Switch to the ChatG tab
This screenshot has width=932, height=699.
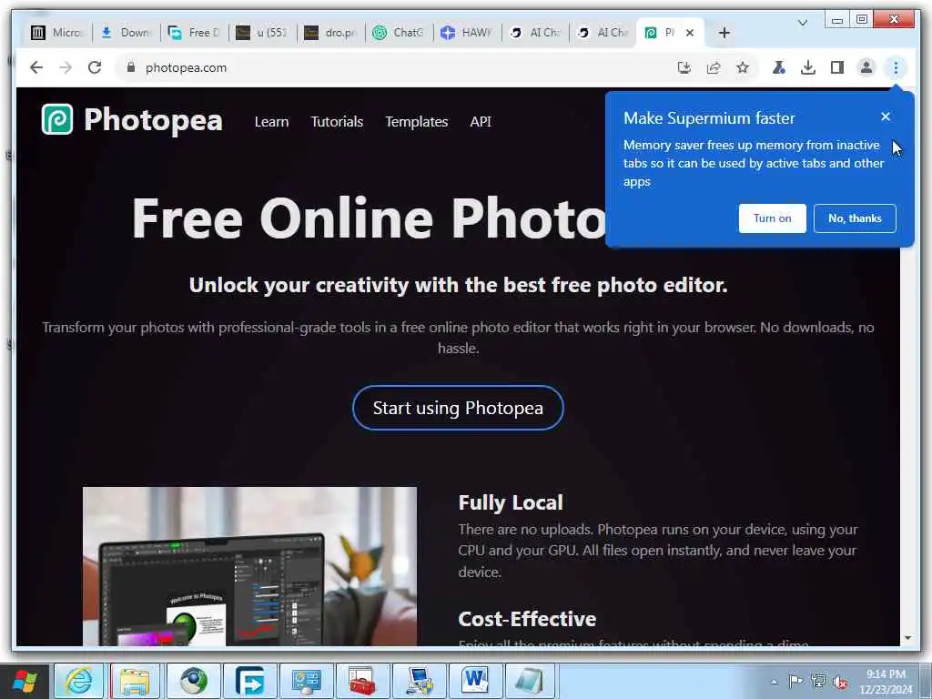[399, 33]
